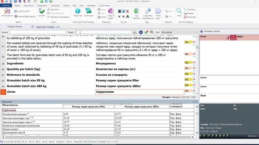This screenshot has height=145, width=259.
Task: Click the green check plus filter icon
Action: (146, 32)
